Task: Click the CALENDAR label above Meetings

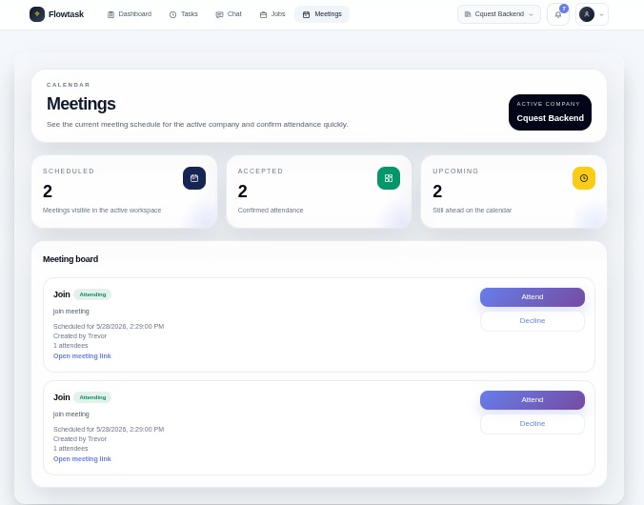Action: tap(69, 85)
